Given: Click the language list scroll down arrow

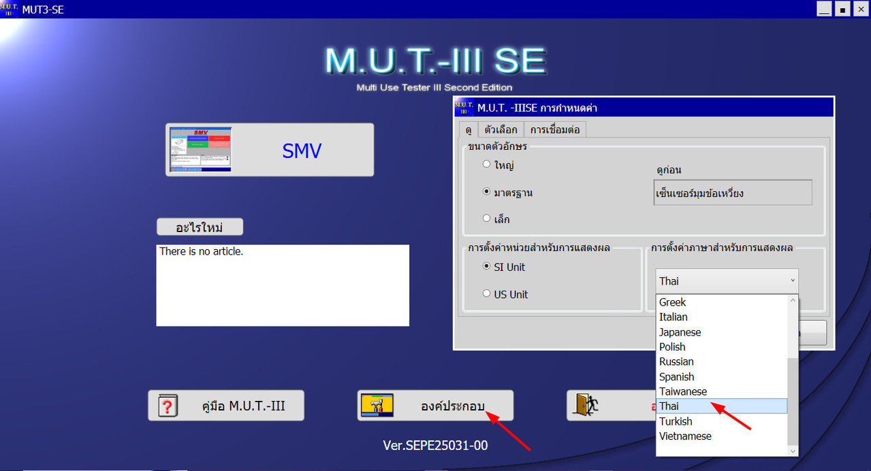Looking at the screenshot, I should [x=793, y=450].
